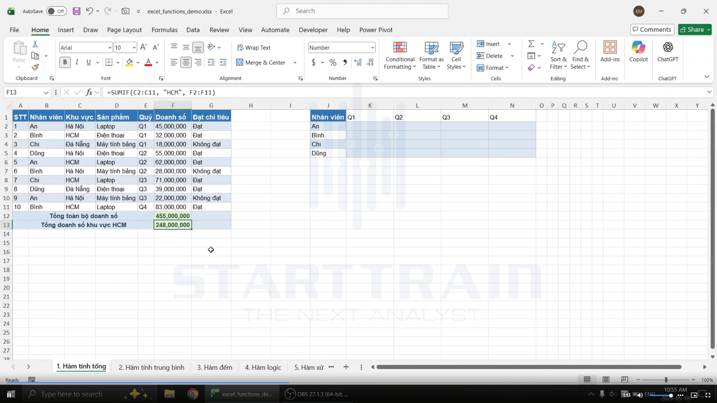The width and height of the screenshot is (717, 403).
Task: Open the font name dropdown
Action: point(110,47)
